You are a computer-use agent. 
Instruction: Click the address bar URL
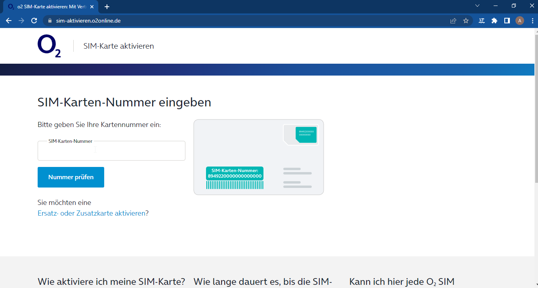pyautogui.click(x=88, y=21)
